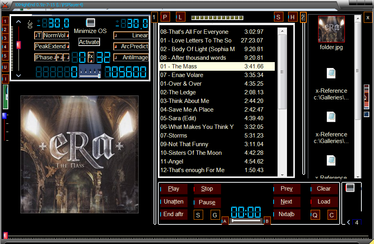Toggle Phase option
Screen dimensions: 374x244
click(45, 57)
